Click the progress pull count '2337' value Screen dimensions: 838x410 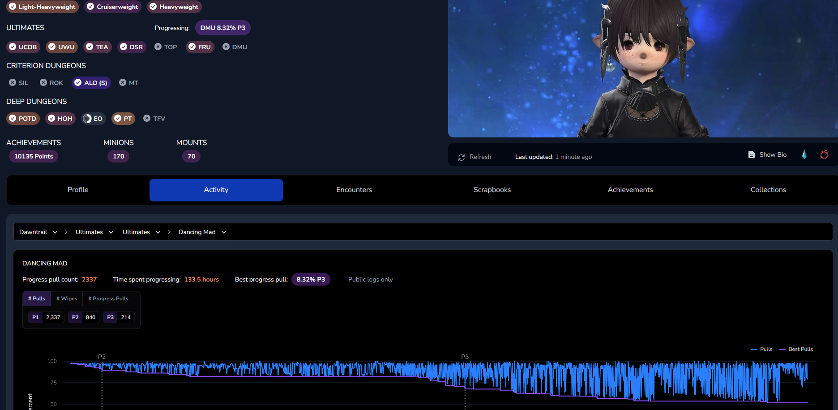[x=90, y=279]
